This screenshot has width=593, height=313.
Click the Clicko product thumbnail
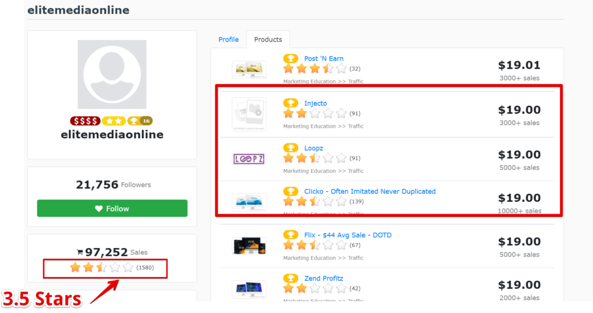click(249, 202)
